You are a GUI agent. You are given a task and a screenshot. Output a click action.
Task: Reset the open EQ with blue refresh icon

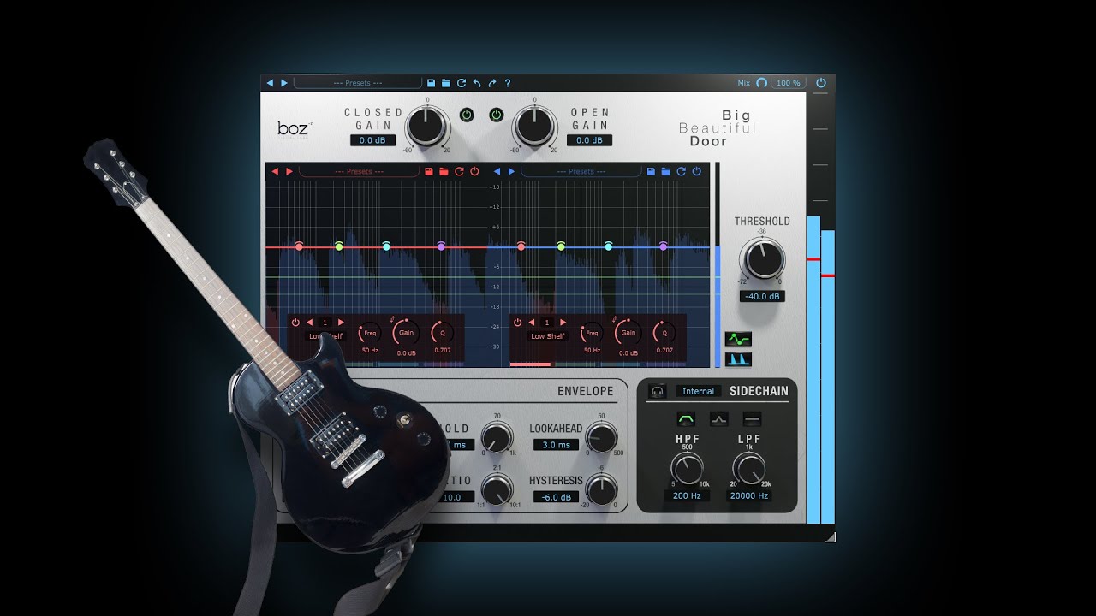[x=682, y=171]
